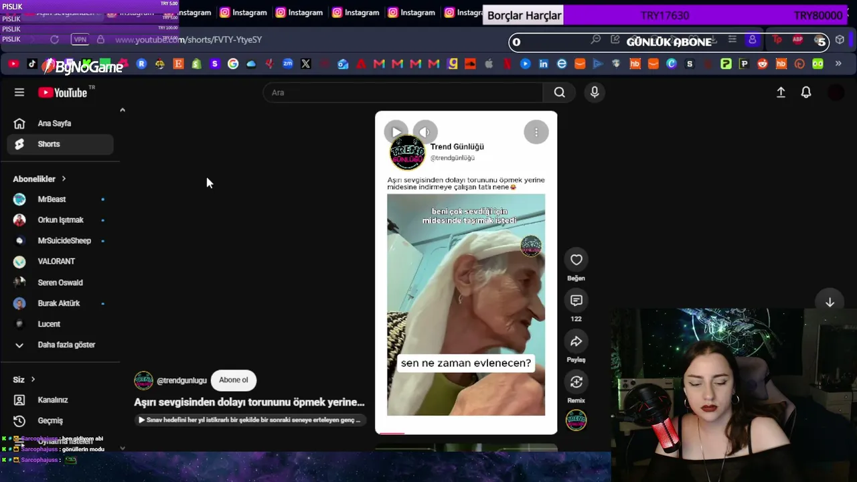
Task: Click the sidebar scroll down arrow
Action: (123, 448)
